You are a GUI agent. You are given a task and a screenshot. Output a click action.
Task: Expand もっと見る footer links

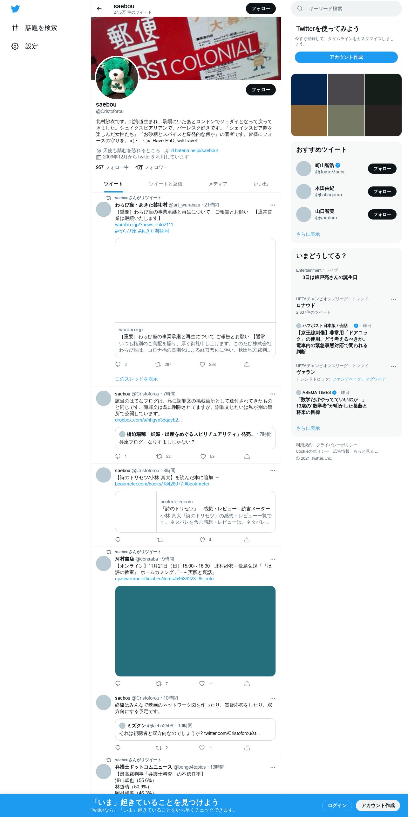pyautogui.click(x=366, y=451)
